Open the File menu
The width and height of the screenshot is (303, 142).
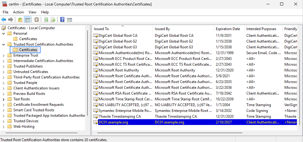tap(5, 12)
